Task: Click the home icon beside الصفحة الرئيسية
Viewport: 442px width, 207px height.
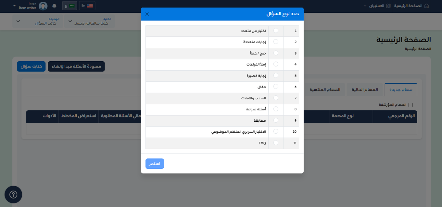Action: point(427,6)
